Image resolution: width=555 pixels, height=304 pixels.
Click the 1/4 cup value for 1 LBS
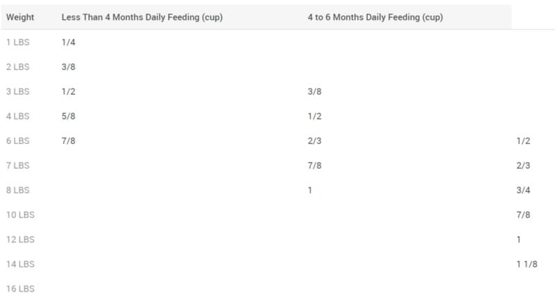click(x=68, y=42)
